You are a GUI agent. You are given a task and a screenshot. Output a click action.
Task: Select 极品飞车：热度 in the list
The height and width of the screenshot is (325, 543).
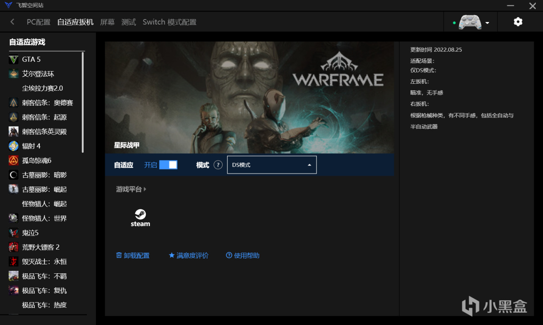click(x=45, y=305)
